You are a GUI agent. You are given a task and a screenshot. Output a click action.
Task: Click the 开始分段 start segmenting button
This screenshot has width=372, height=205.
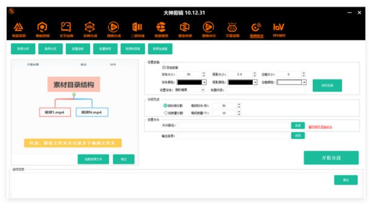click(x=331, y=158)
